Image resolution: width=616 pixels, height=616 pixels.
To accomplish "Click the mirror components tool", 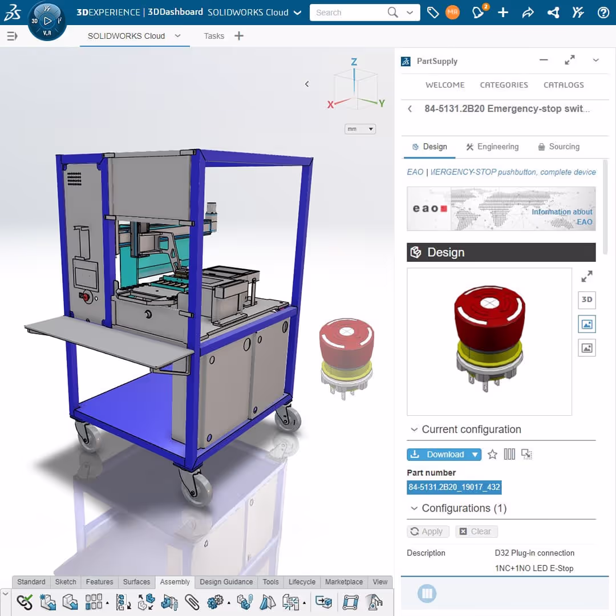I will coord(268,602).
